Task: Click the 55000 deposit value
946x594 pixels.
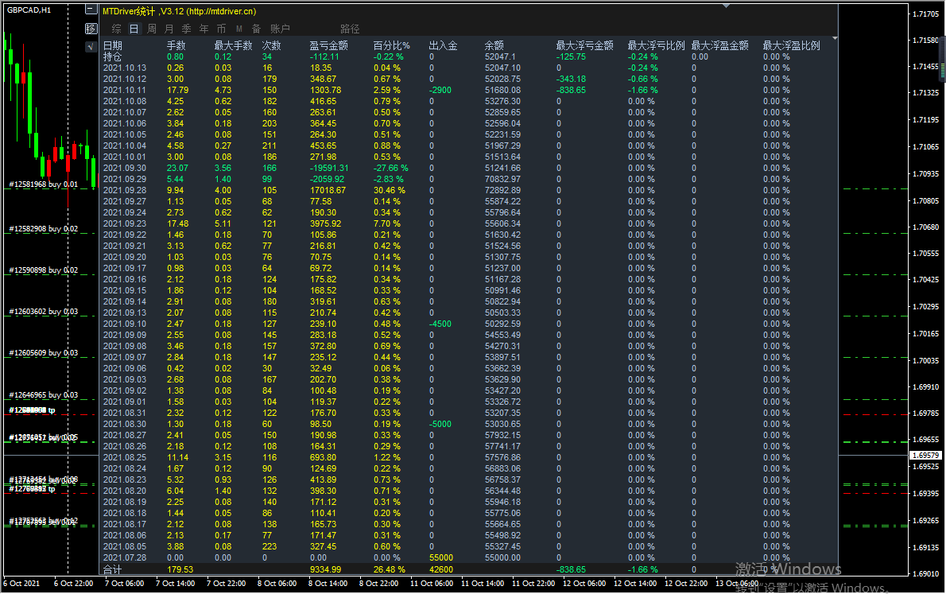Action: [x=441, y=557]
